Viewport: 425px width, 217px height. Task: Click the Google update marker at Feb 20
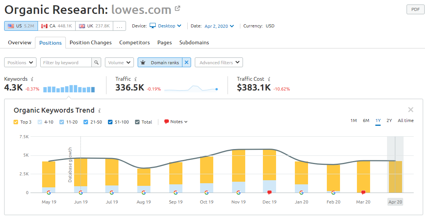tap(333, 193)
